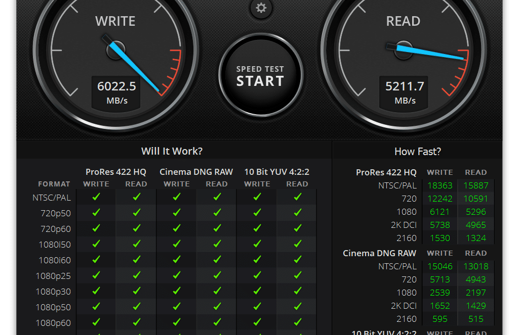Click the 1080i60 row label
The height and width of the screenshot is (335, 519).
pyautogui.click(x=55, y=260)
